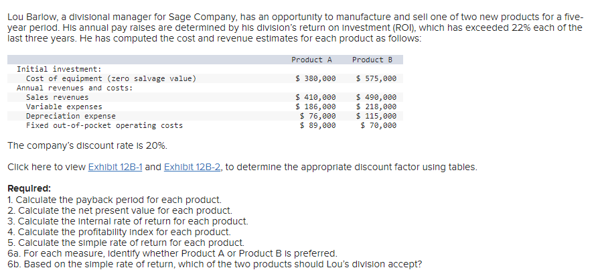598x272 pixels.
Task: Click Product B sales revenues $ 490,000
Action: [x=376, y=97]
